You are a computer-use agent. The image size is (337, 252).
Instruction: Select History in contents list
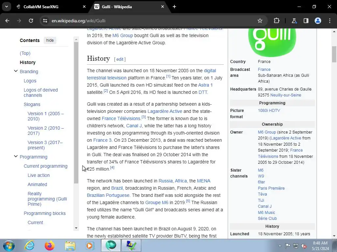point(28,62)
